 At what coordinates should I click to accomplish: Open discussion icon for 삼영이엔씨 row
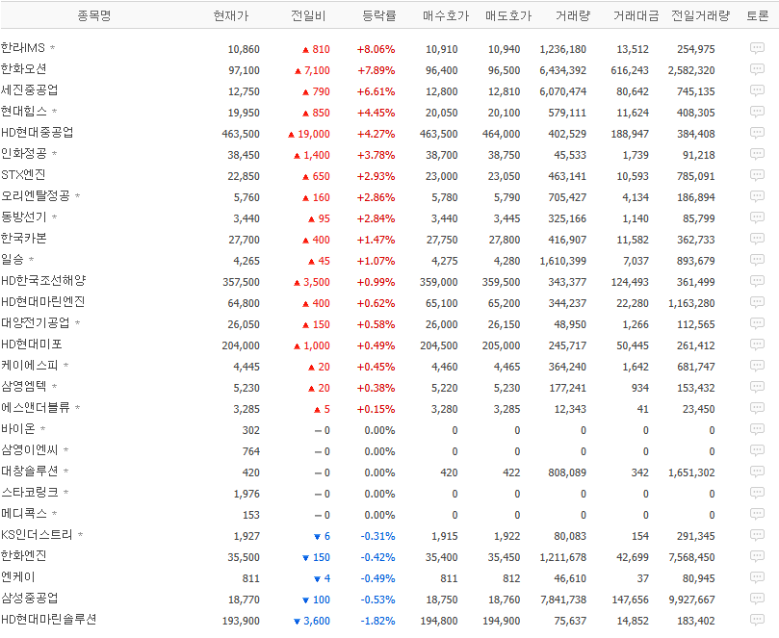[757, 450]
